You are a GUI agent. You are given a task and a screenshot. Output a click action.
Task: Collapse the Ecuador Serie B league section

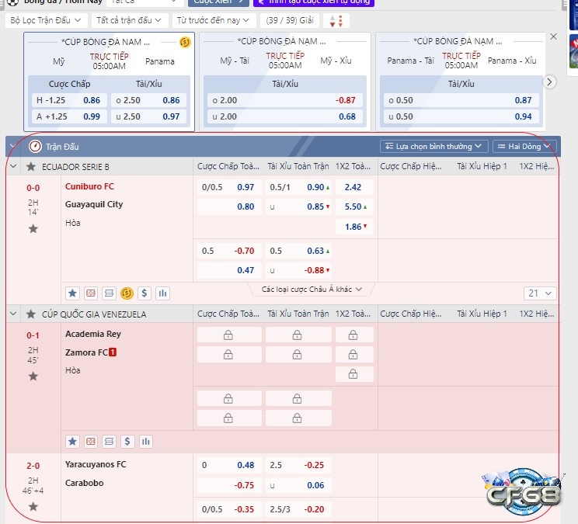13,166
